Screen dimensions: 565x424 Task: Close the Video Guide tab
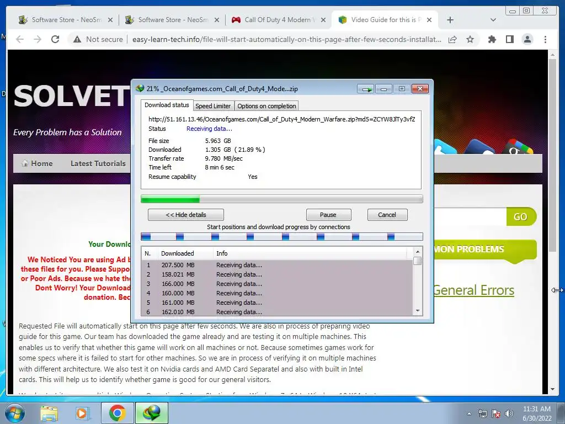[x=429, y=20]
